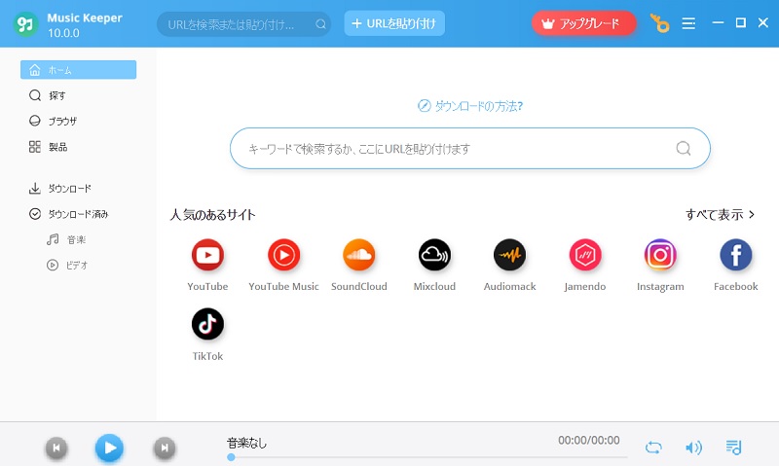Toggle the repeat loop mode
Viewport: 779px width, 466px height.
click(x=653, y=448)
